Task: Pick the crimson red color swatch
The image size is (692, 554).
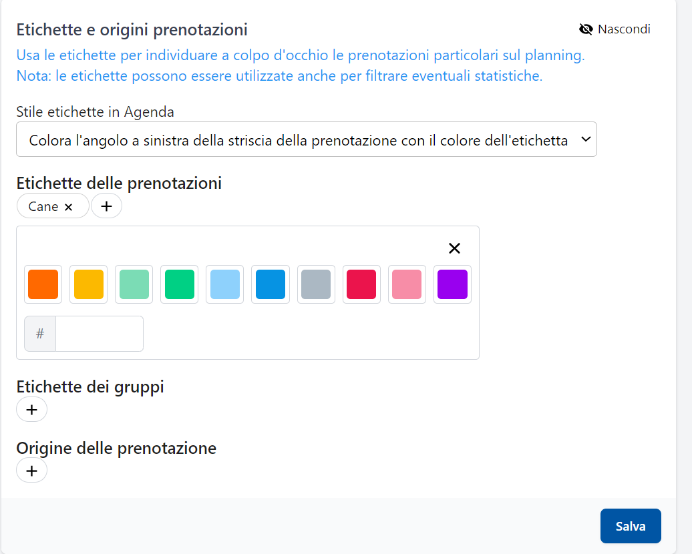Action: coord(361,284)
